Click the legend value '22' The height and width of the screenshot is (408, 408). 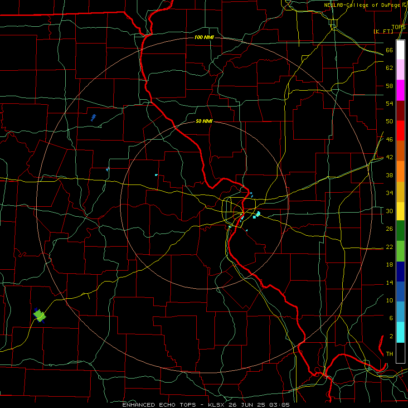tap(389, 247)
